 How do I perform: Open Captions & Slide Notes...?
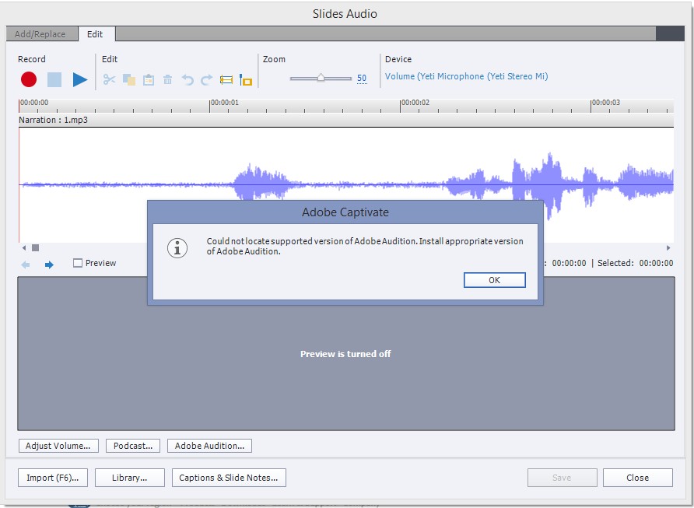(229, 478)
